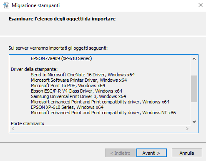The image size is (206, 161).
Task: Click the Migrazione stampanti title icon
Action: point(6,5)
